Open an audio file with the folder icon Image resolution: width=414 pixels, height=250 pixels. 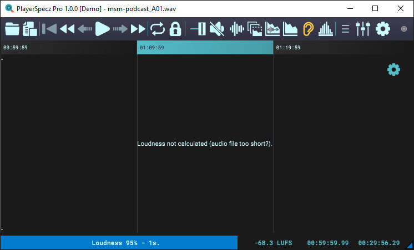(12, 29)
